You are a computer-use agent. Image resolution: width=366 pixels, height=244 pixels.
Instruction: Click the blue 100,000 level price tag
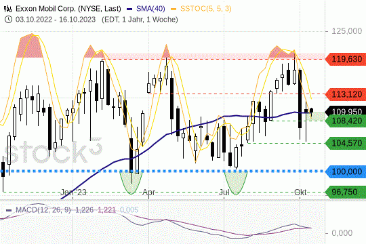coord(345,171)
